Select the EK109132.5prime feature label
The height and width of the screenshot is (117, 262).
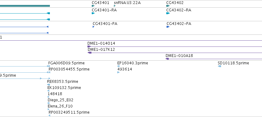coord(64,88)
